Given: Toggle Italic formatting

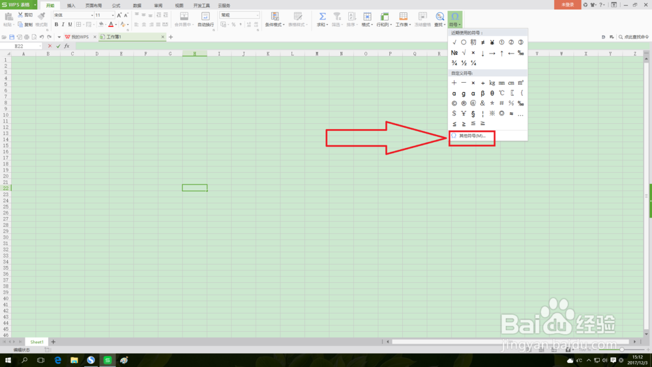Looking at the screenshot, I should [x=63, y=25].
